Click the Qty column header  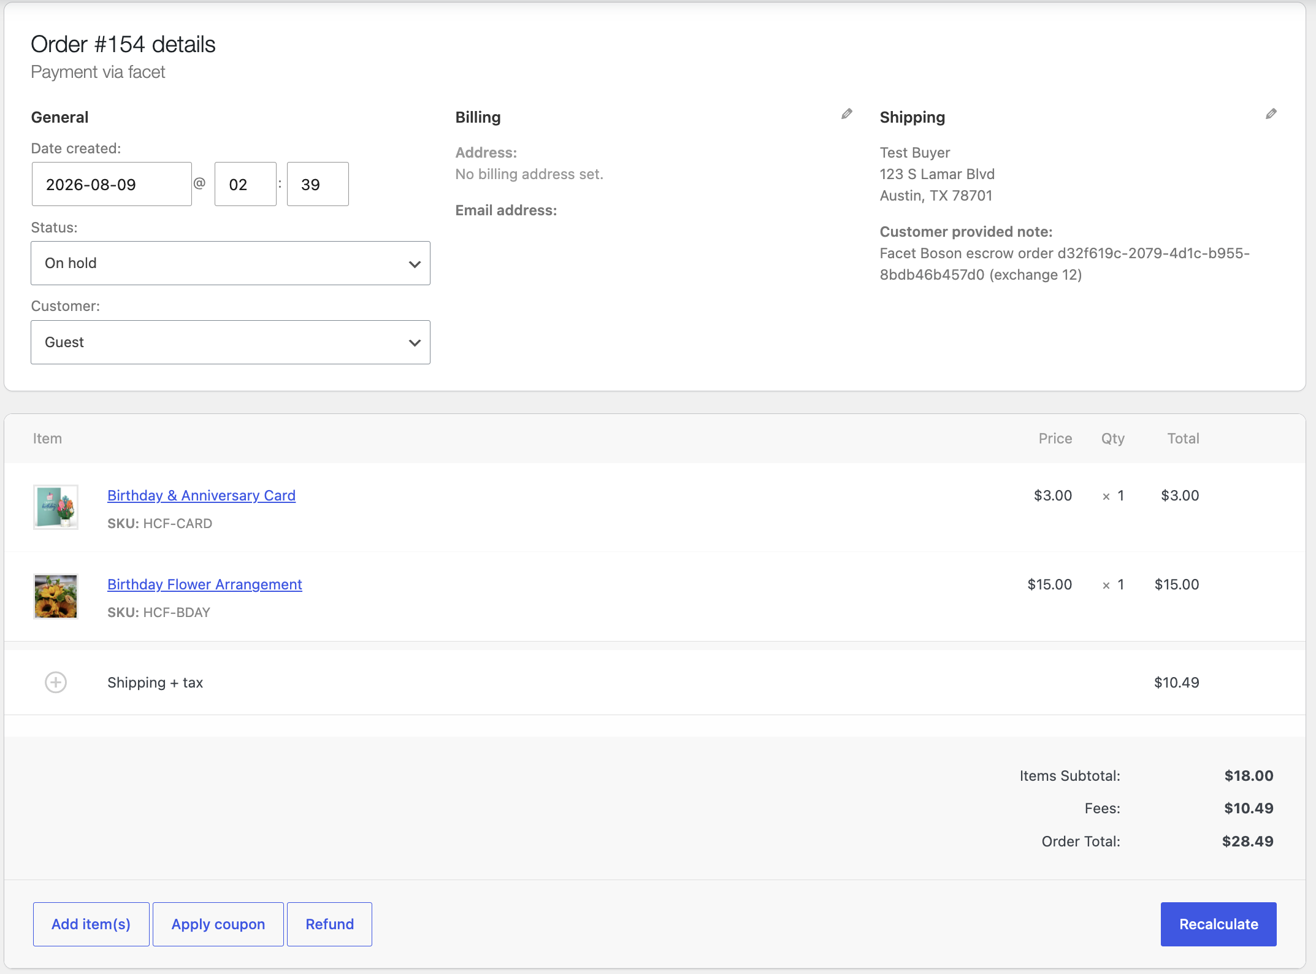pos(1112,439)
